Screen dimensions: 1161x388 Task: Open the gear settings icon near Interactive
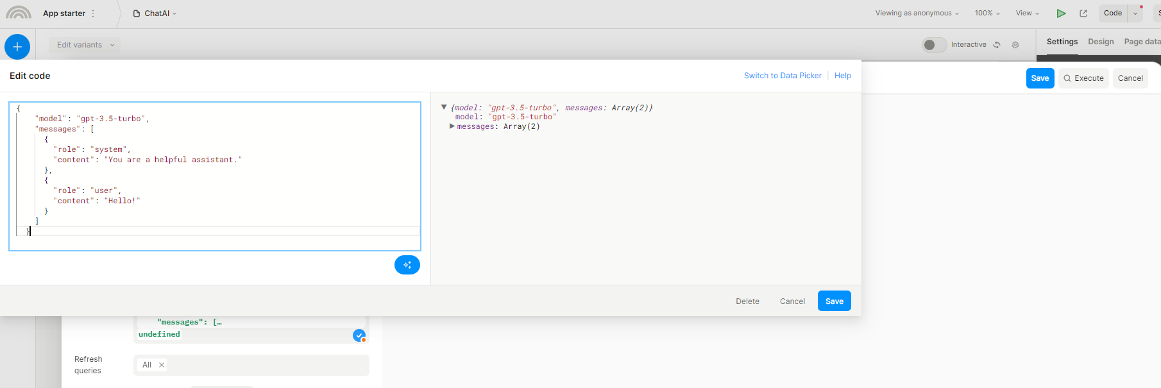1015,45
